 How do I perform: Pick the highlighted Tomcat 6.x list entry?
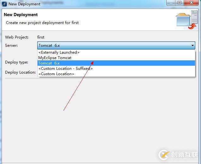[116, 63]
